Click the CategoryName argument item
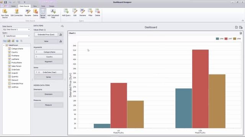 (49, 52)
